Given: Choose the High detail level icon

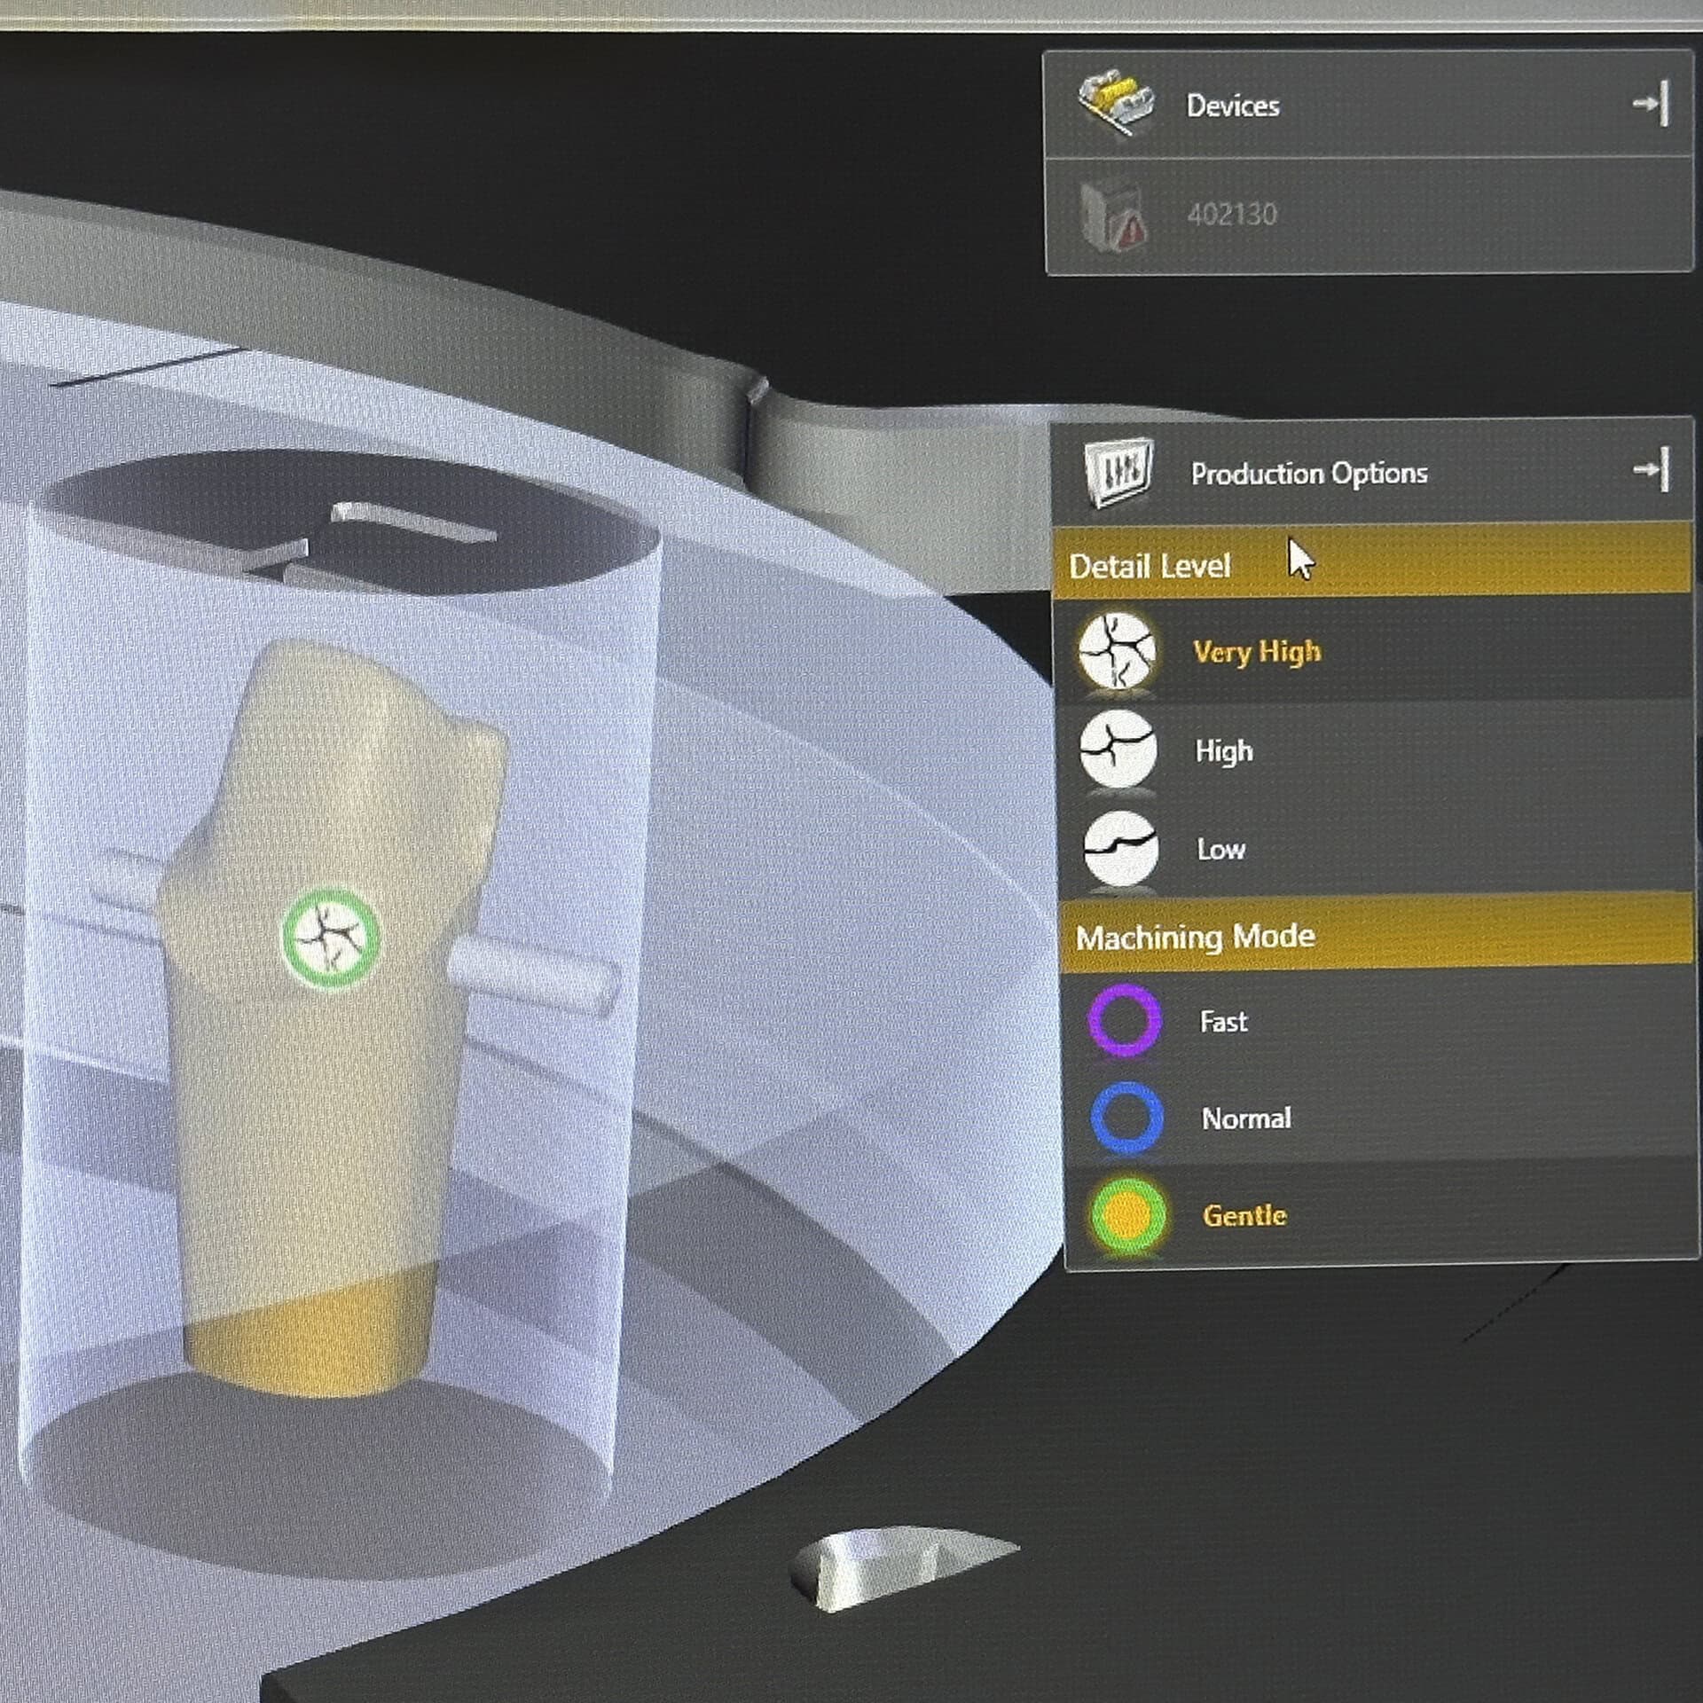Looking at the screenshot, I should tap(1118, 750).
